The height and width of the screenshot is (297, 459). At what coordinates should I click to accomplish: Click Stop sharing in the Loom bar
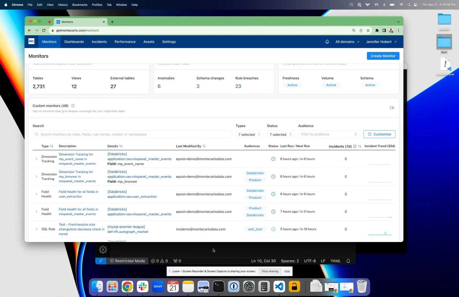pos(270,271)
